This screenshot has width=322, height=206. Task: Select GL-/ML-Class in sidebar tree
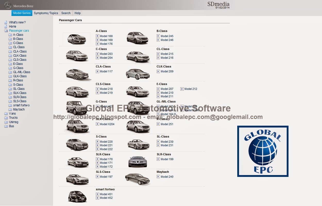pos(22,72)
